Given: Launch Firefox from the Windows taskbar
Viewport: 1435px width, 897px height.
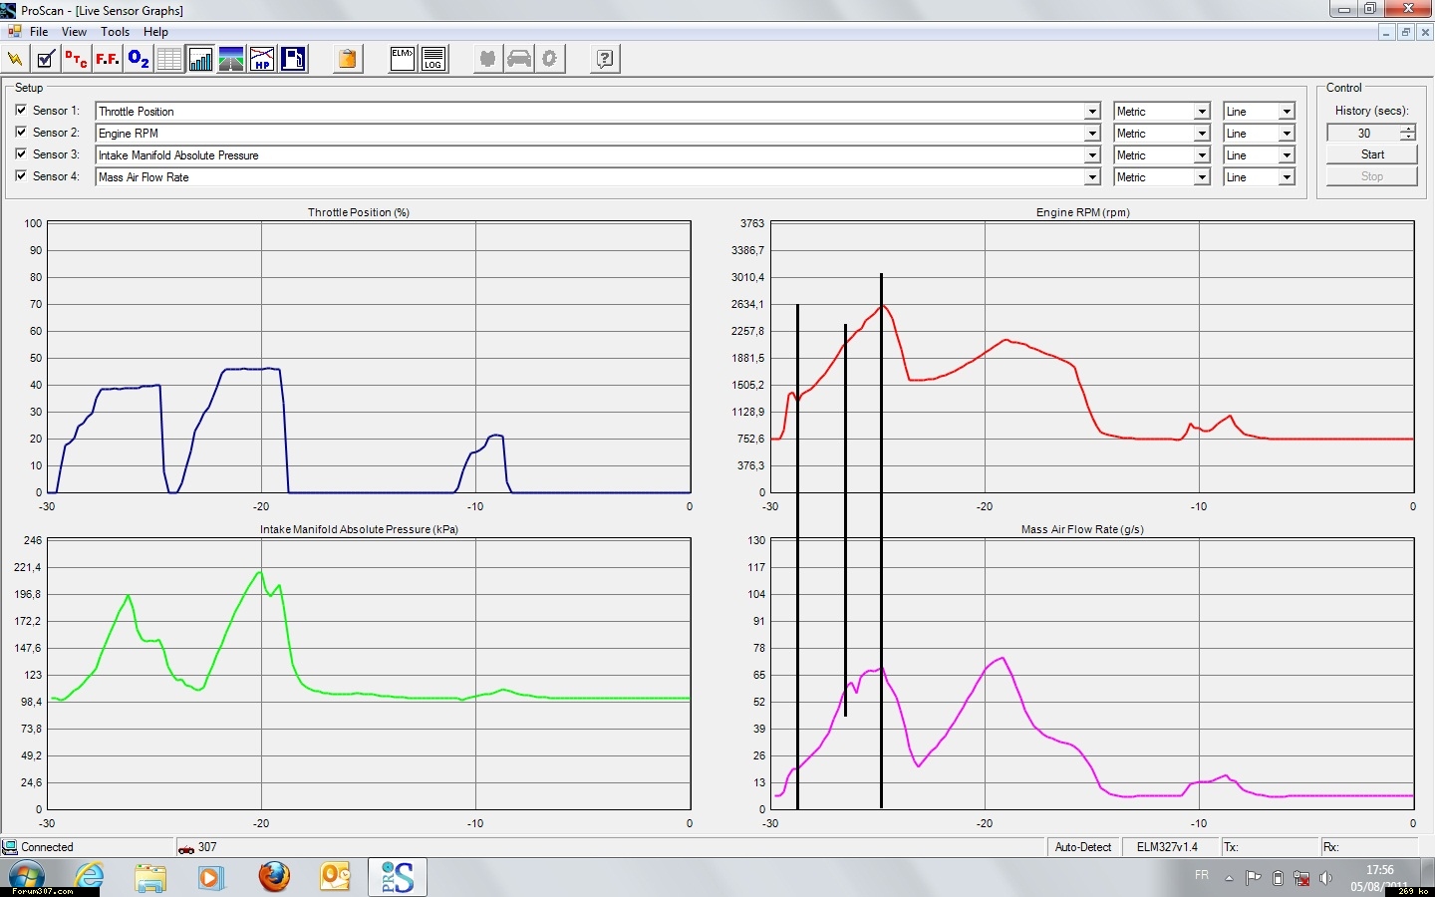Looking at the screenshot, I should 274,877.
